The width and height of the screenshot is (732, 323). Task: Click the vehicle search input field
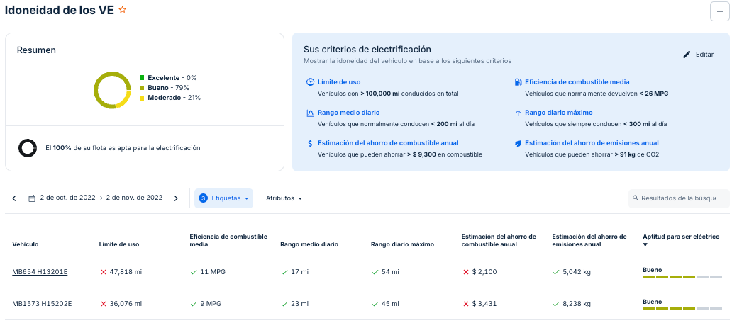tap(679, 198)
